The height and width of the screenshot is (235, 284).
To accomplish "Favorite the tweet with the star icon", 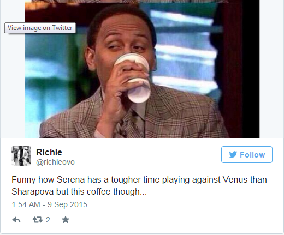I will point(66,220).
